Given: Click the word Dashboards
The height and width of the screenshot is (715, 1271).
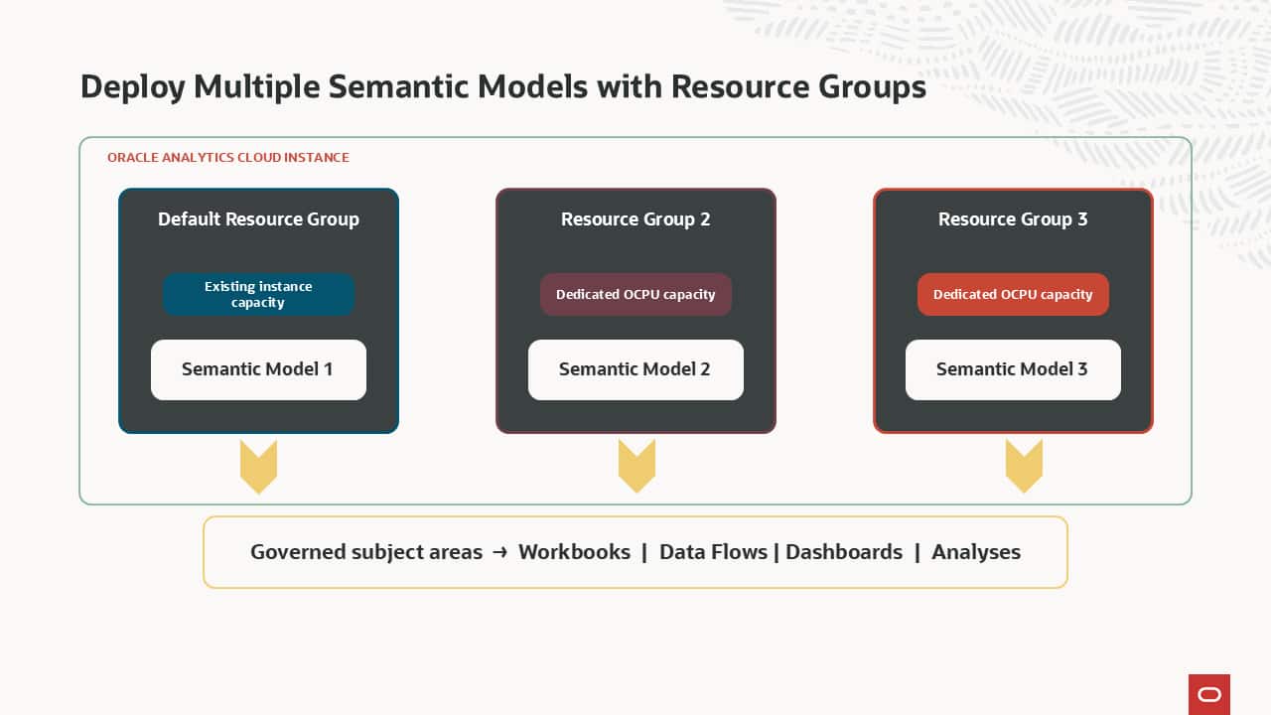Looking at the screenshot, I should [844, 552].
